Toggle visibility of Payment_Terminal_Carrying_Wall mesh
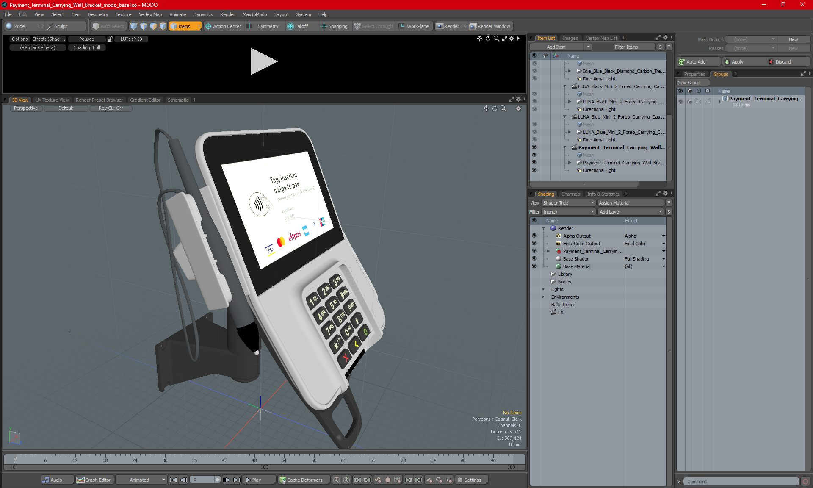 [534, 155]
